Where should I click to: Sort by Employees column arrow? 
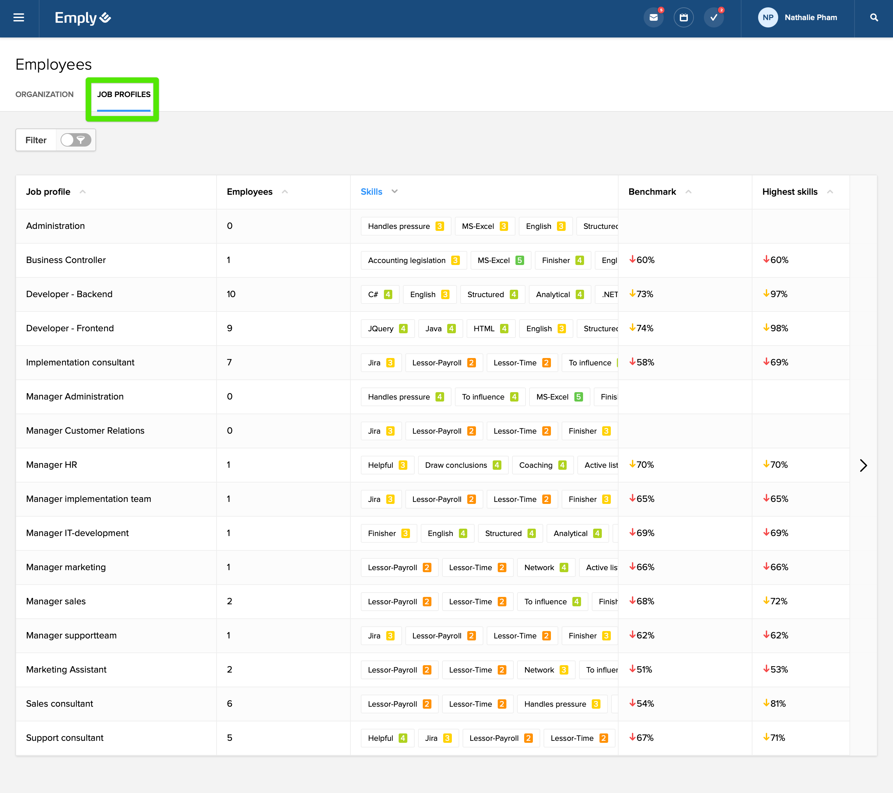tap(285, 192)
